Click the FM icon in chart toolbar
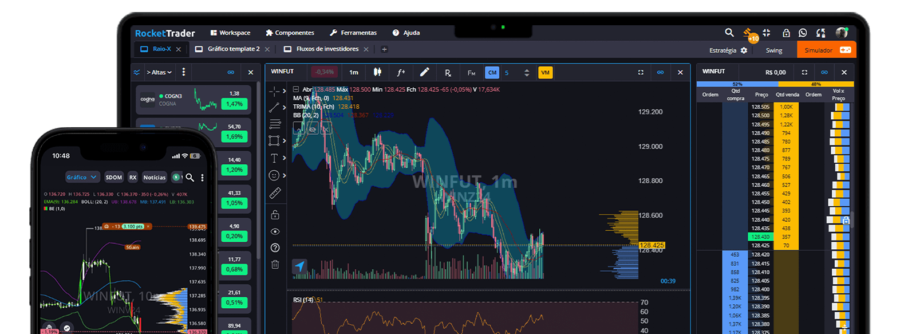 click(471, 73)
